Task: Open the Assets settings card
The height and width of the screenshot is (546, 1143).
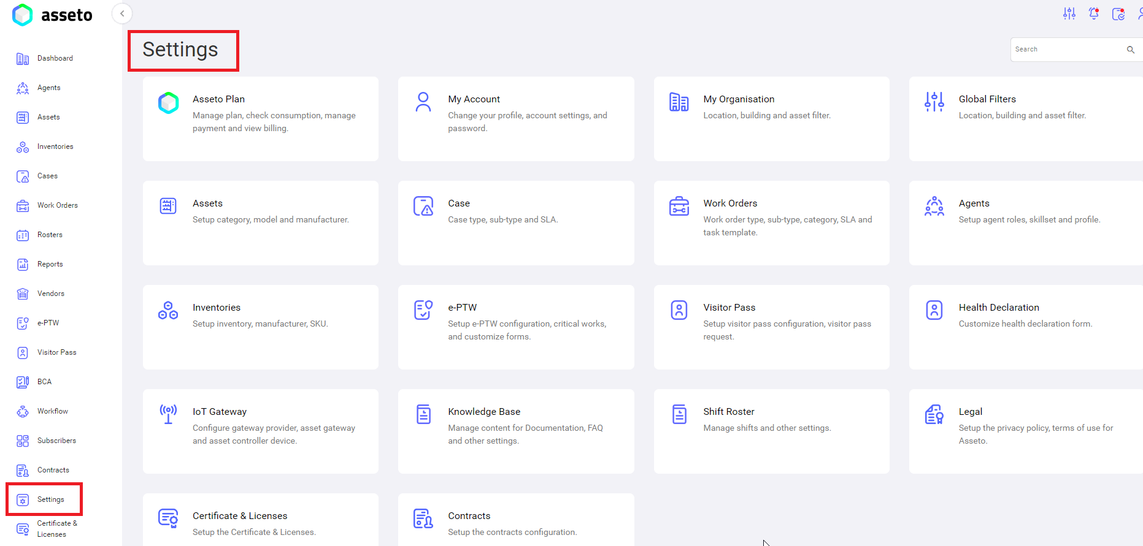Action: [261, 223]
